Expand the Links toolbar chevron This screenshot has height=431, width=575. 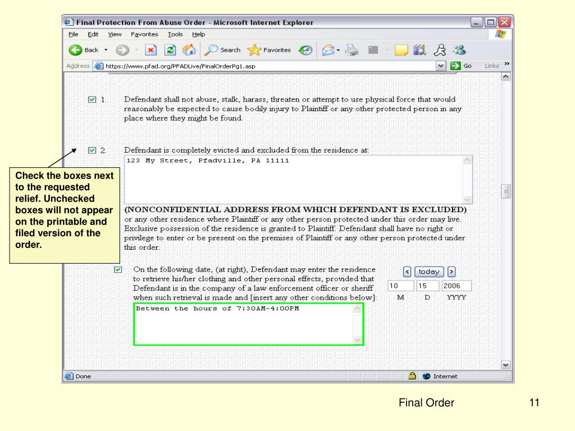[507, 65]
